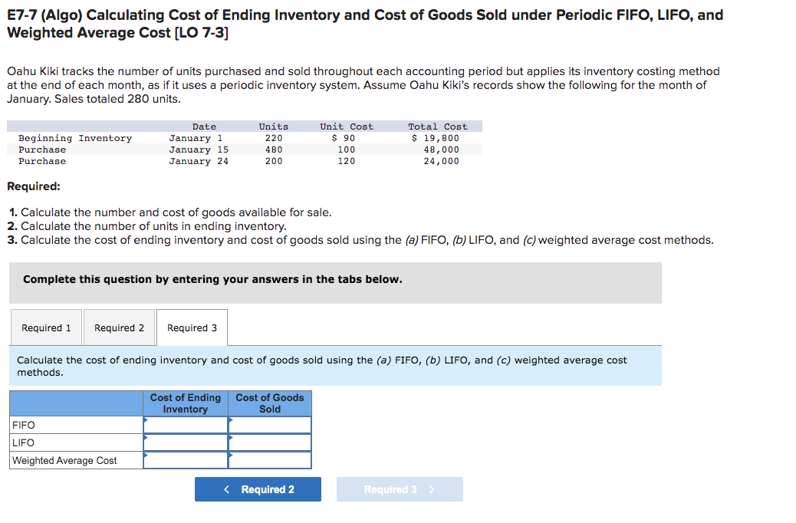Click the LIFO Cost of Goods Sold cell
796x523 pixels.
click(x=270, y=442)
